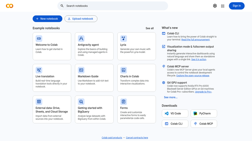Open the Lyria notebook title
The image size is (252, 141).
pos(123,45)
